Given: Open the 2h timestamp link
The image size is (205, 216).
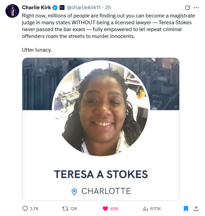Looking at the screenshot, I should (x=108, y=8).
